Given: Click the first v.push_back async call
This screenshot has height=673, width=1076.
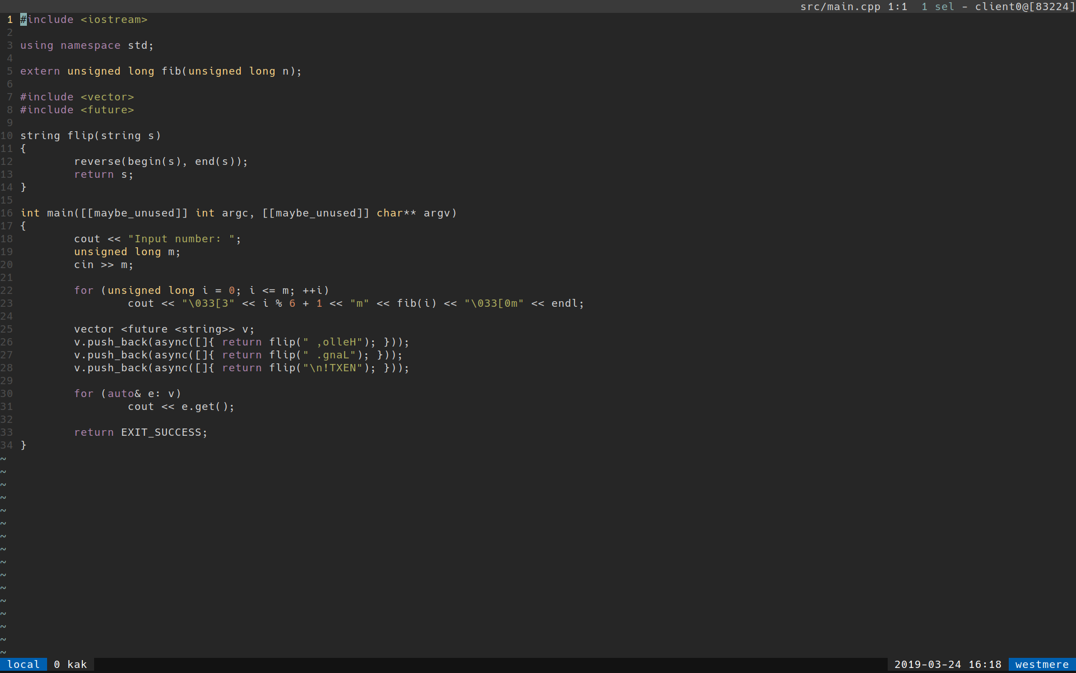Looking at the screenshot, I should pos(241,342).
